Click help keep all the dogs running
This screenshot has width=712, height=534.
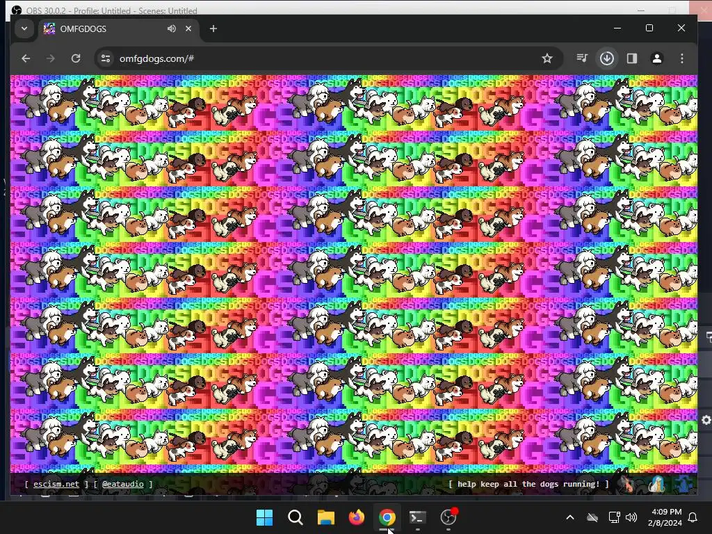[x=528, y=484]
